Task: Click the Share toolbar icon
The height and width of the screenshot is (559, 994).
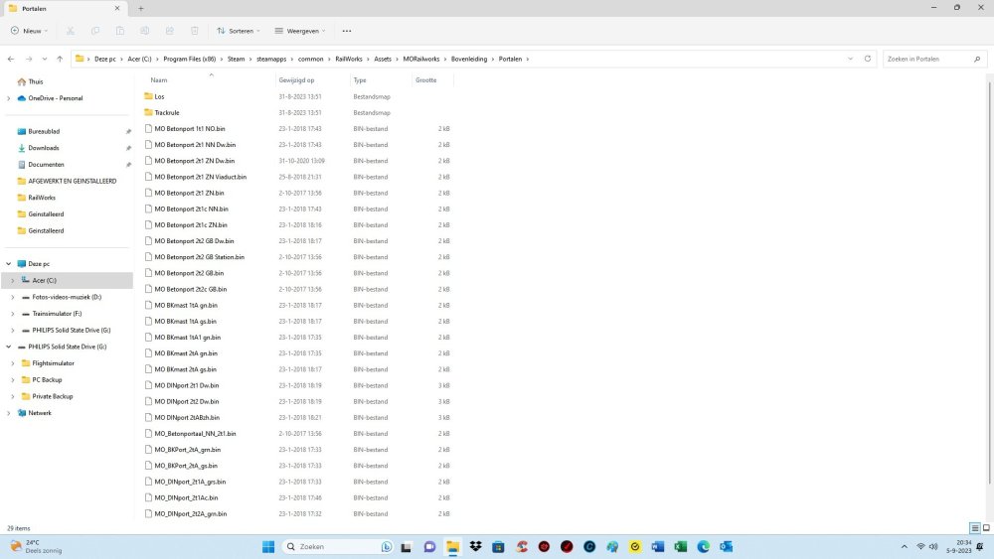Action: click(170, 31)
